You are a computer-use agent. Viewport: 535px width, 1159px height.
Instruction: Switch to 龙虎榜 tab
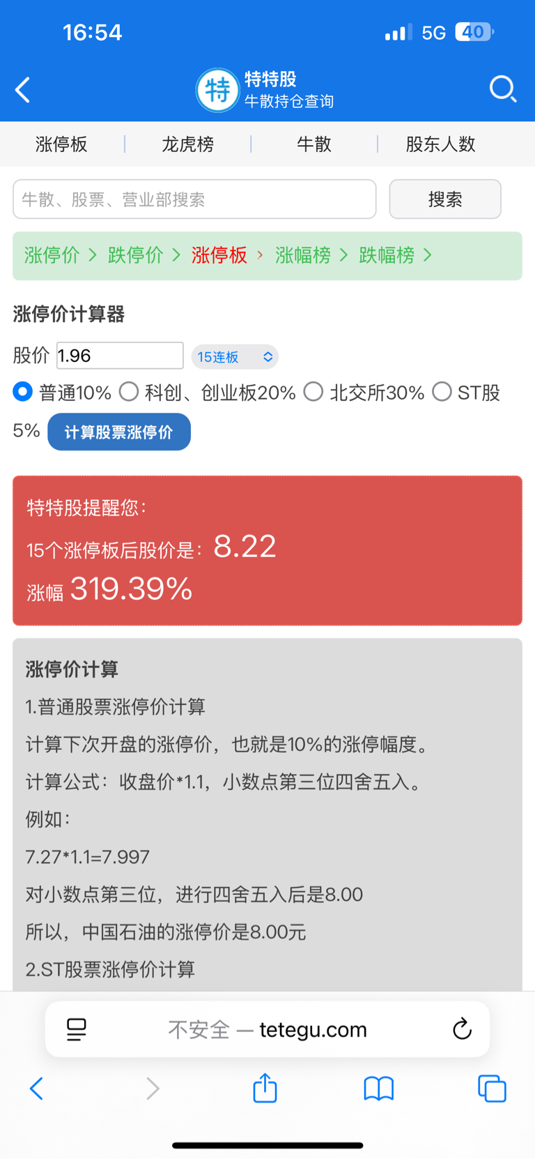[x=187, y=144]
